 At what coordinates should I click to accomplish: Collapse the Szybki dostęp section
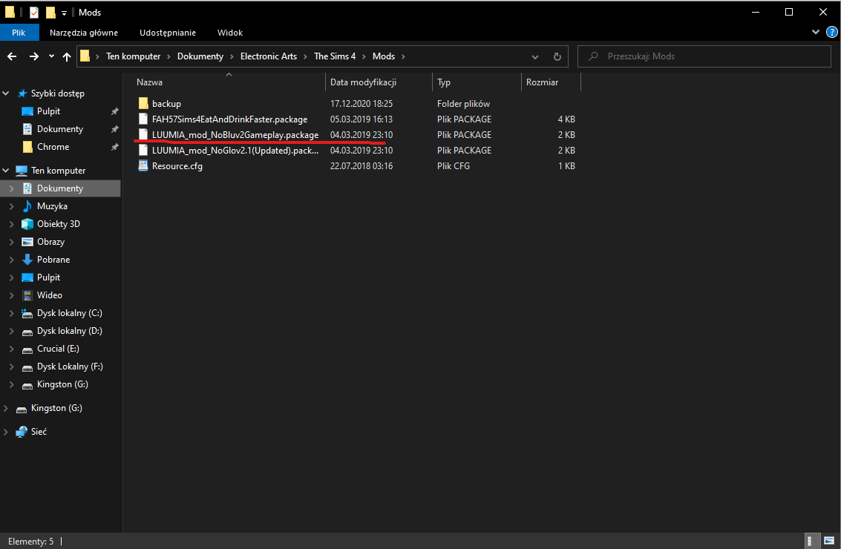(x=6, y=93)
